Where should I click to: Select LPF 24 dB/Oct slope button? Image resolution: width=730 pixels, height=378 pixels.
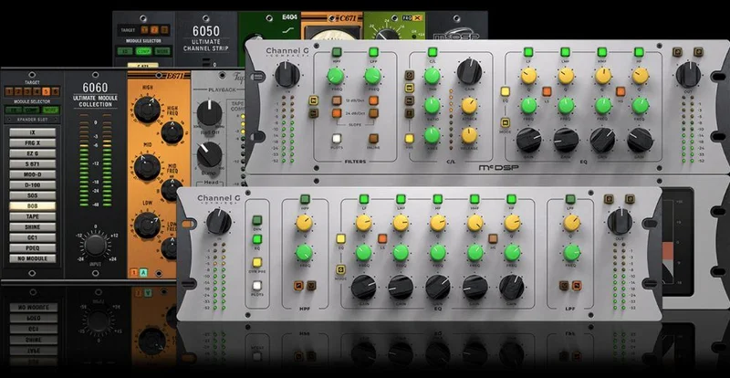(x=373, y=113)
